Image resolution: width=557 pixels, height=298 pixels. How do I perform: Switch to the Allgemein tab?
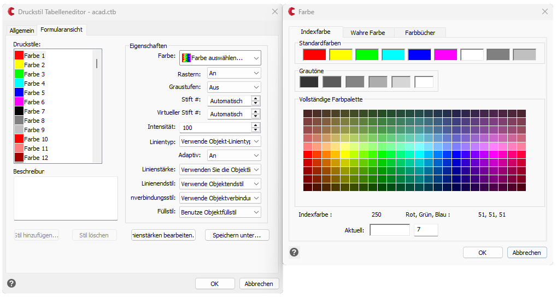coord(22,31)
